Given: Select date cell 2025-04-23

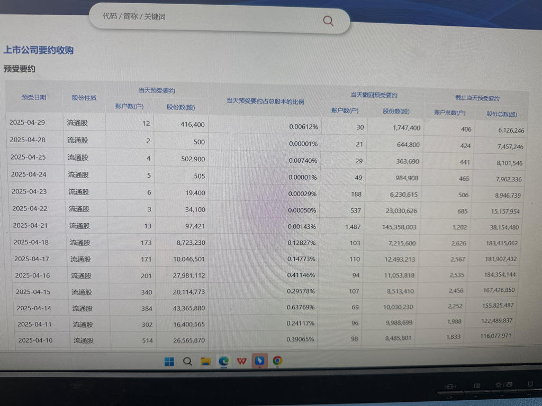Looking at the screenshot, I should (30, 191).
